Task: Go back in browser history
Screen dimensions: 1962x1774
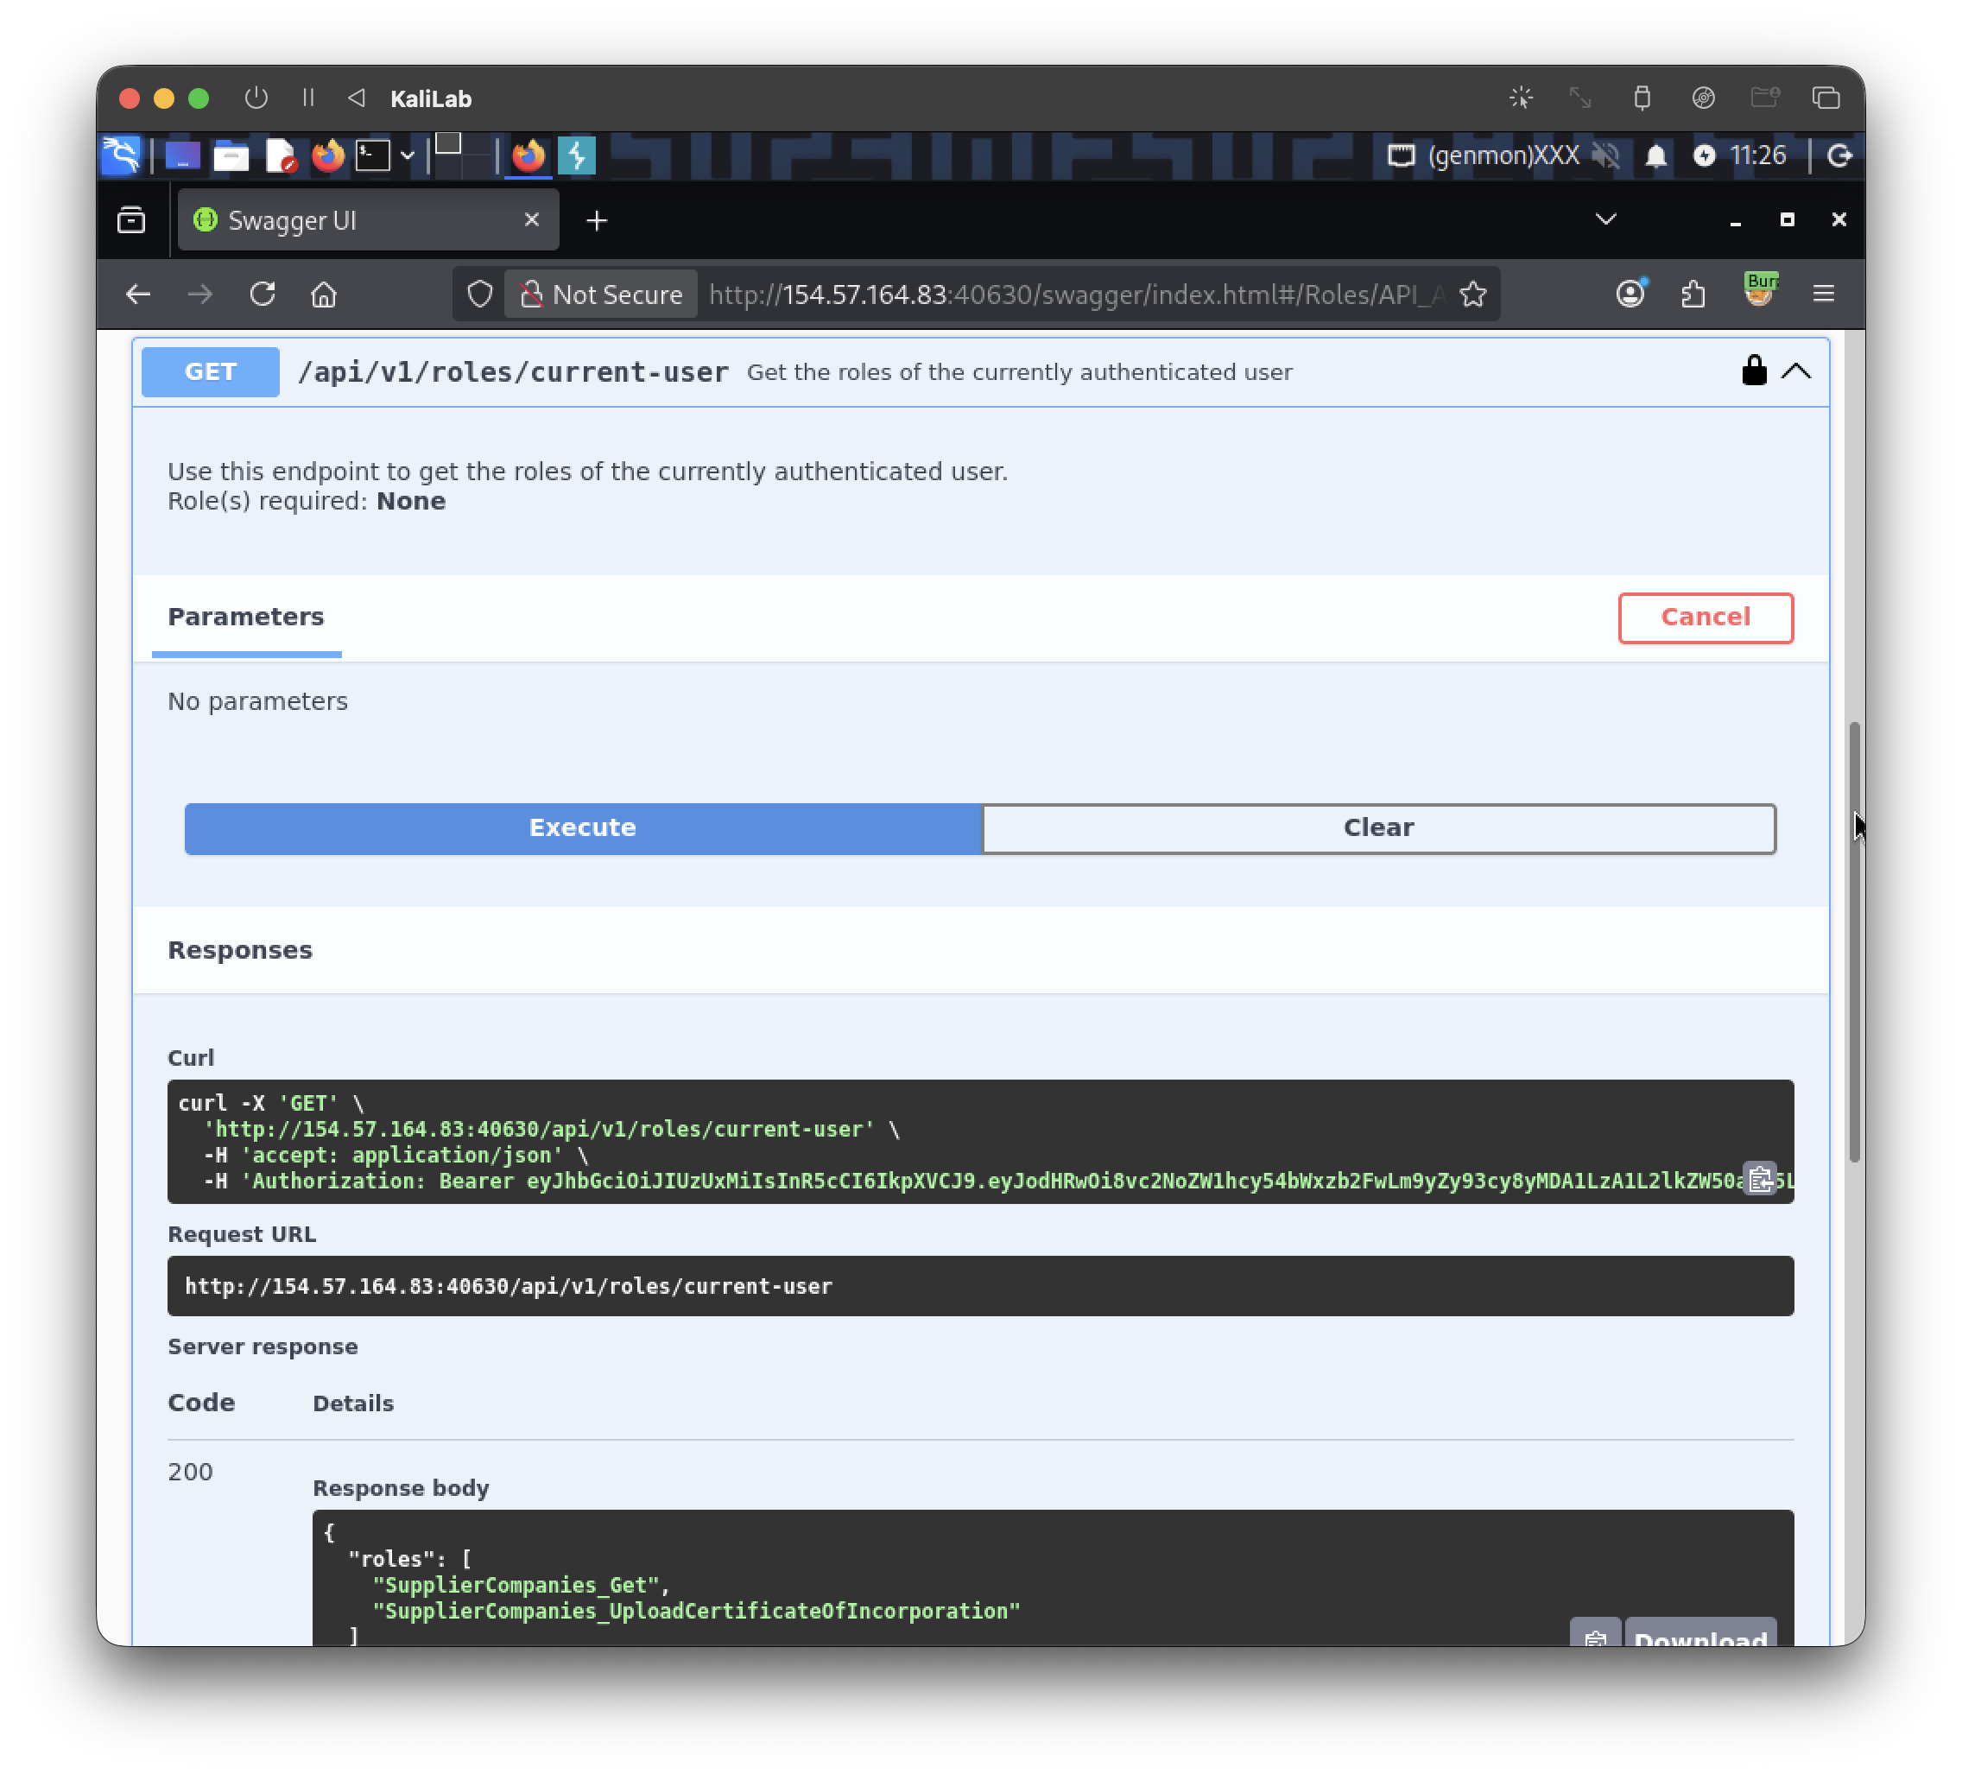Action: point(138,294)
